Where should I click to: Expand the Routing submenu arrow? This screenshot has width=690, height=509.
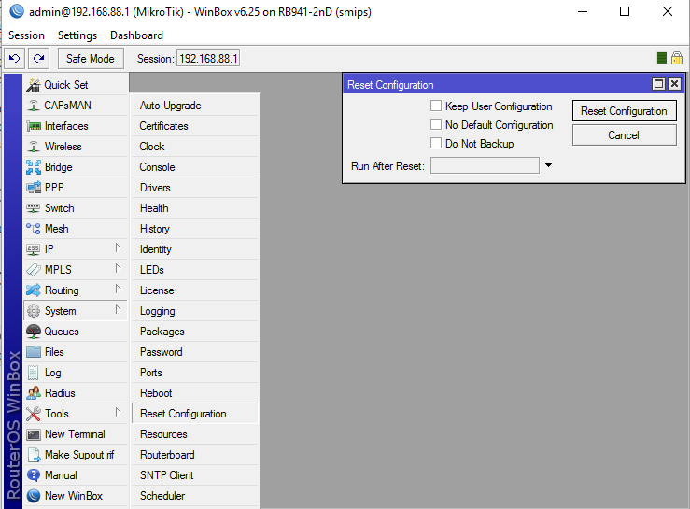(118, 289)
